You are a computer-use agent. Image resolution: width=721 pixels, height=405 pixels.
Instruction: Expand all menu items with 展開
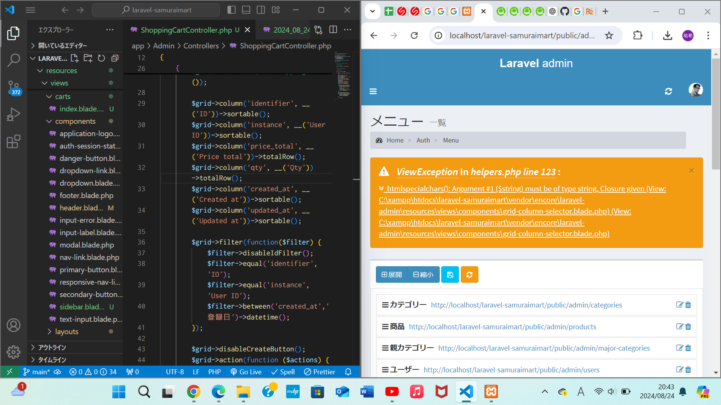click(x=392, y=274)
